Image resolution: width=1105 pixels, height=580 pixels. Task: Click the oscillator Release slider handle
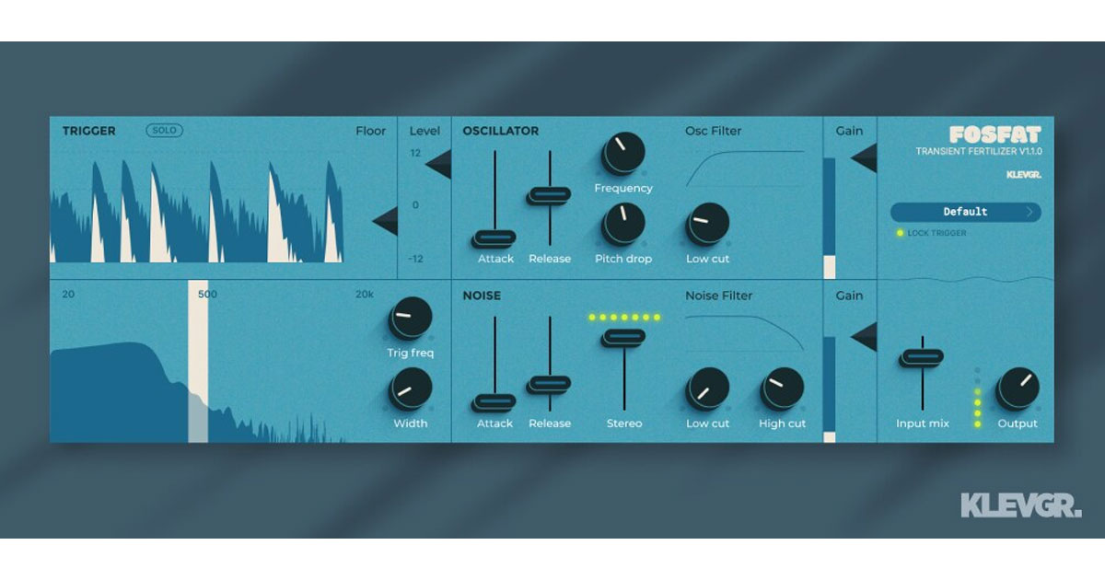[550, 195]
